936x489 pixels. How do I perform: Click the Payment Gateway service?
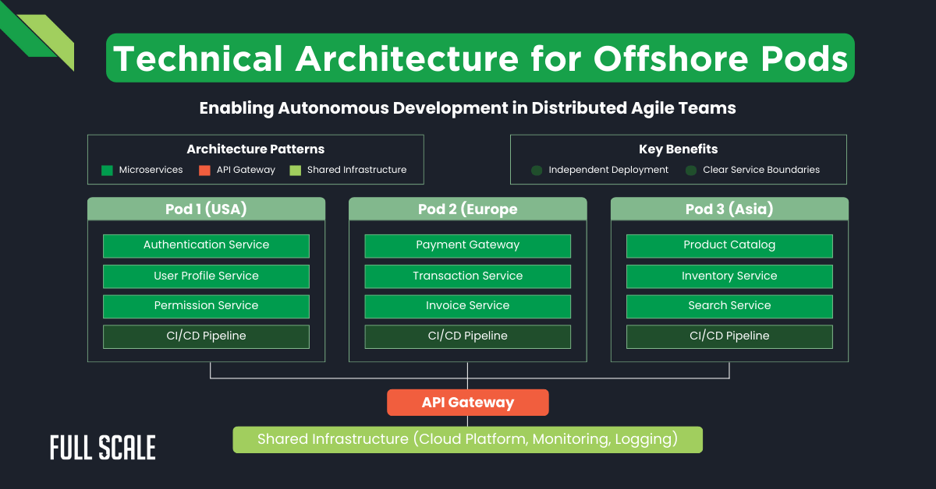(x=467, y=244)
